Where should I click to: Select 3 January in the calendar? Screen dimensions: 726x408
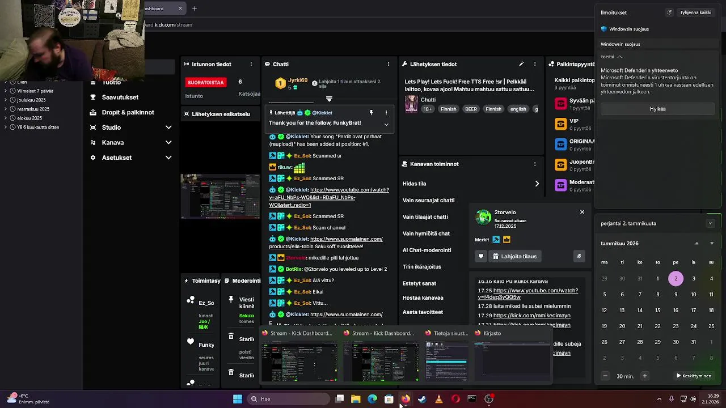tap(693, 278)
